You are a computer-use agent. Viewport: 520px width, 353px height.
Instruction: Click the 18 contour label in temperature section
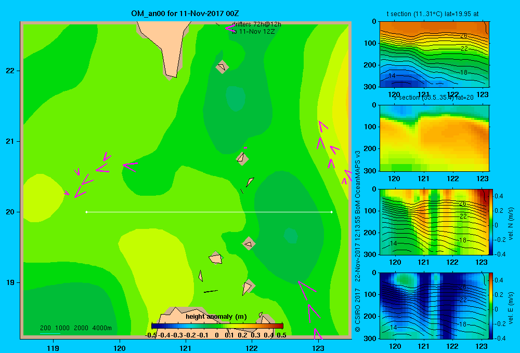coord(464,73)
